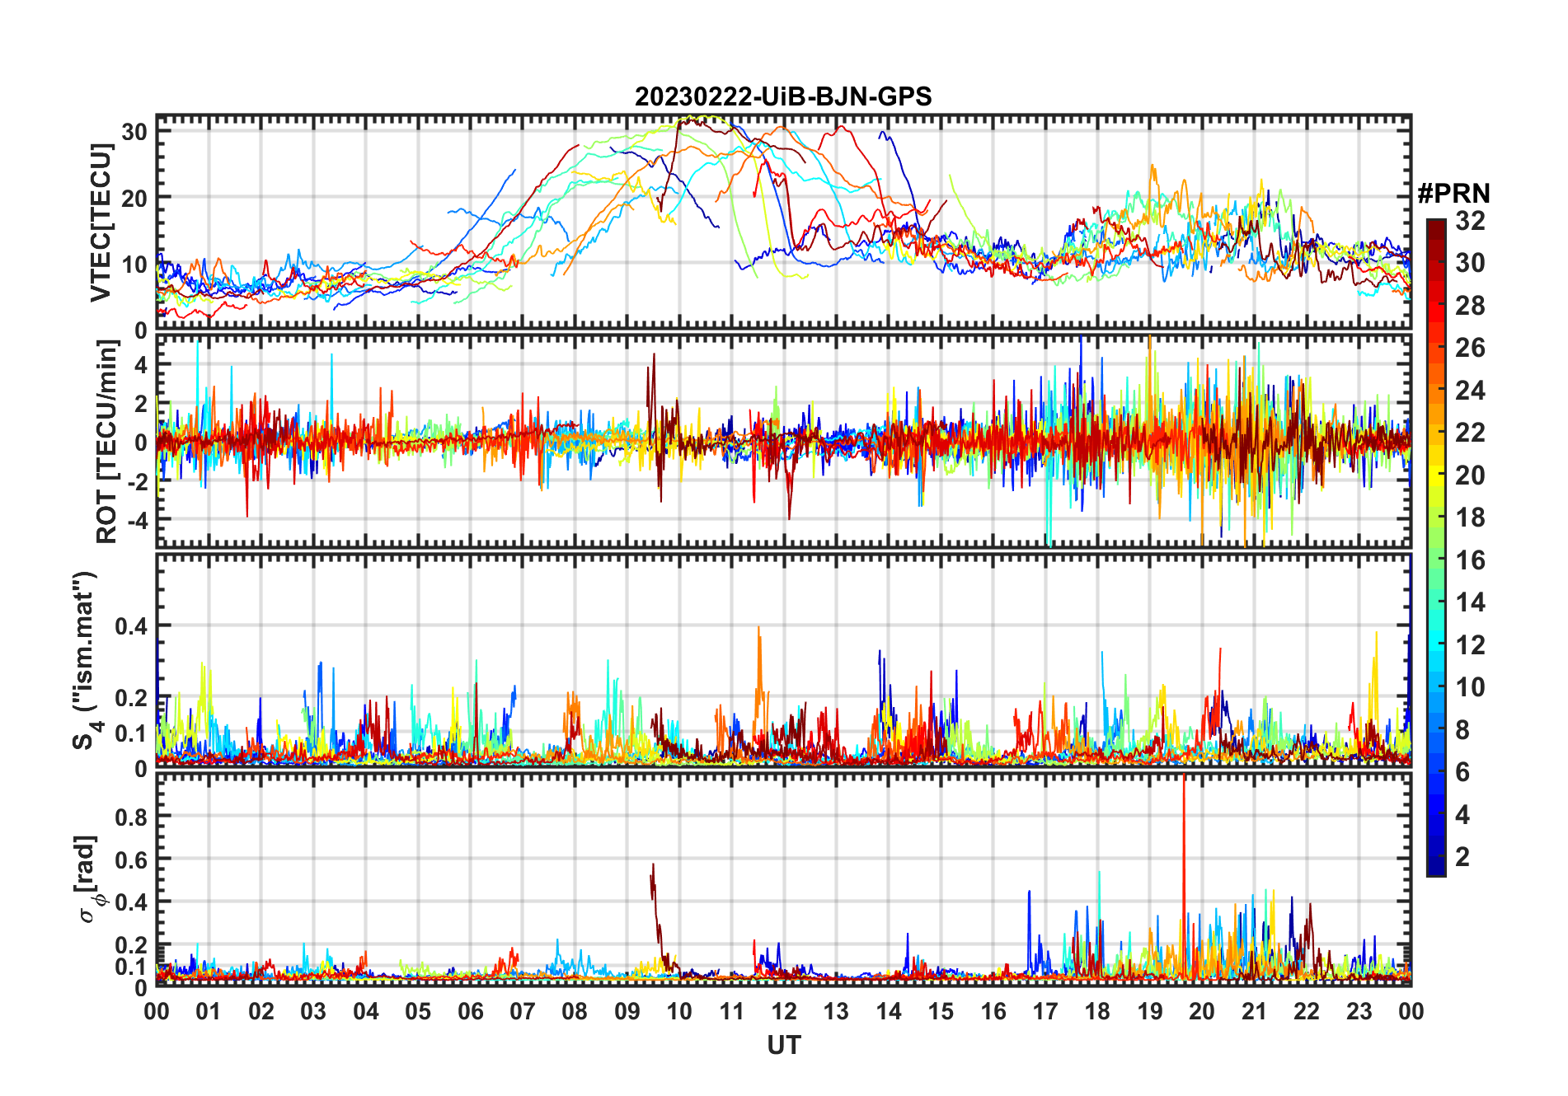Click x-axis tick label 06
This screenshot has height=1096, width=1568.
[470, 1011]
